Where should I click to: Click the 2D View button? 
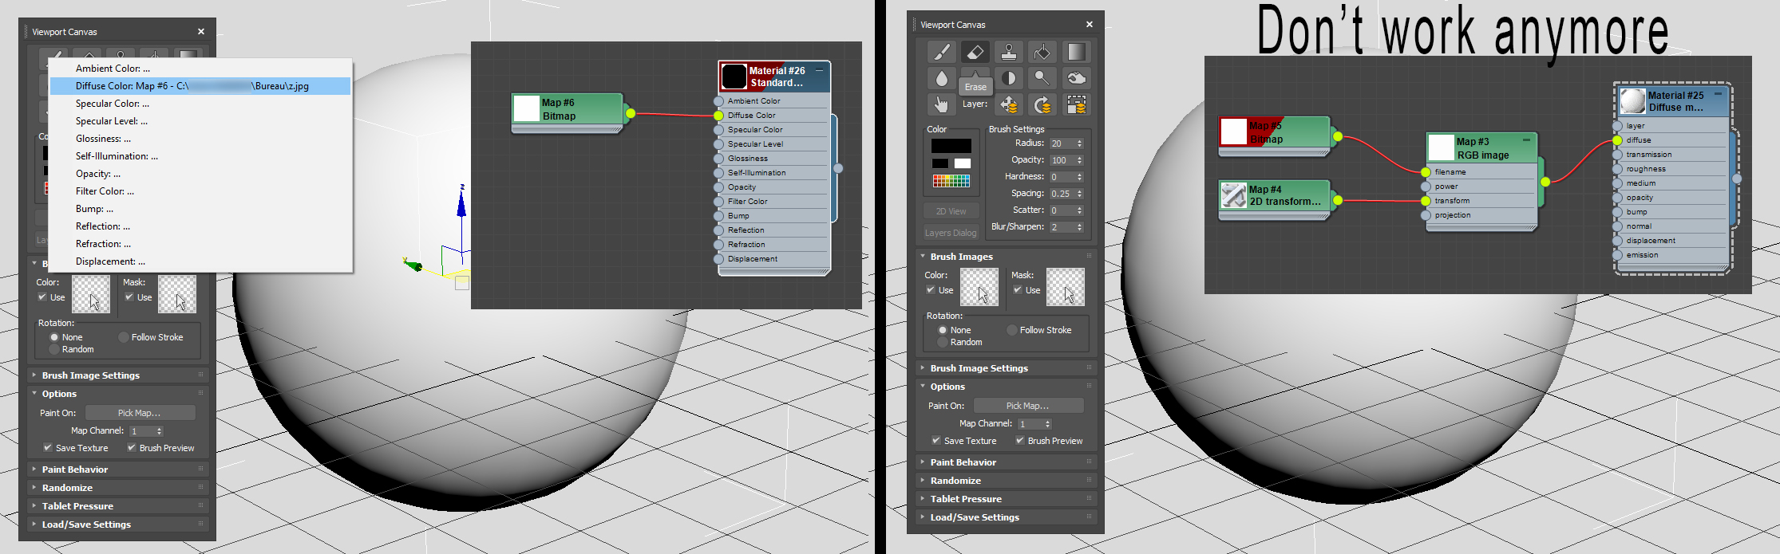(x=951, y=211)
